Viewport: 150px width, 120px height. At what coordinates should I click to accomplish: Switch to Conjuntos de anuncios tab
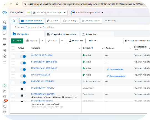[x=62, y=34]
